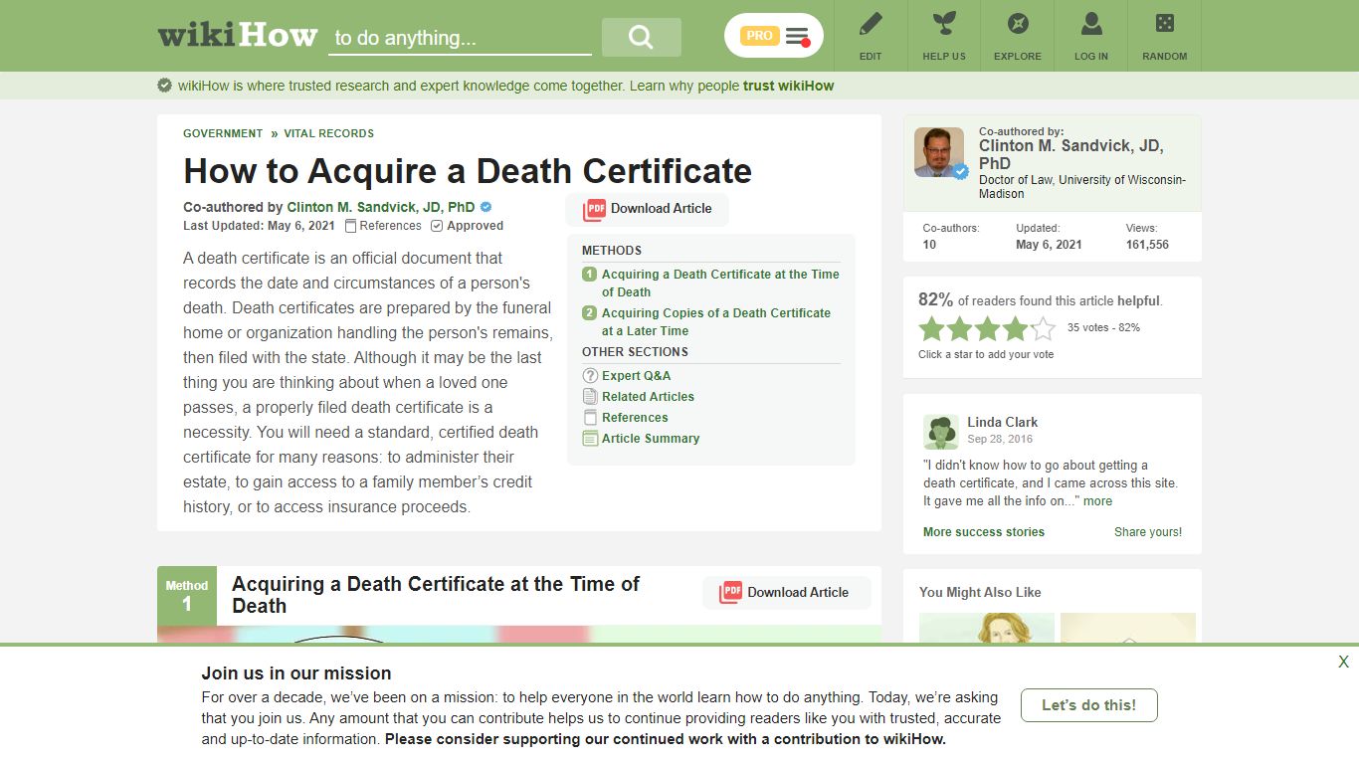1359x764 pixels.
Task: Click second You Might Also Like thumbnail
Action: click(1128, 628)
